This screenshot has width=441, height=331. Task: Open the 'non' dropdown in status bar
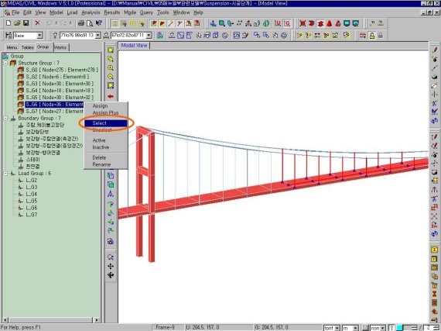pyautogui.click(x=383, y=328)
